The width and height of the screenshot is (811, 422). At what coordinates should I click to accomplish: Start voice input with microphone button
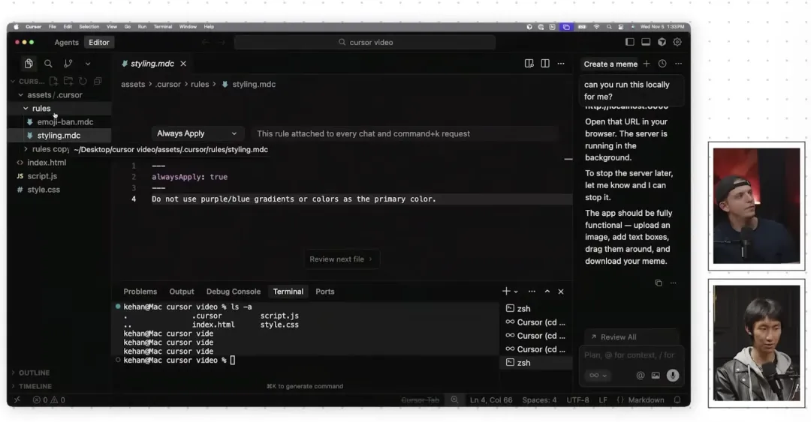(x=672, y=376)
